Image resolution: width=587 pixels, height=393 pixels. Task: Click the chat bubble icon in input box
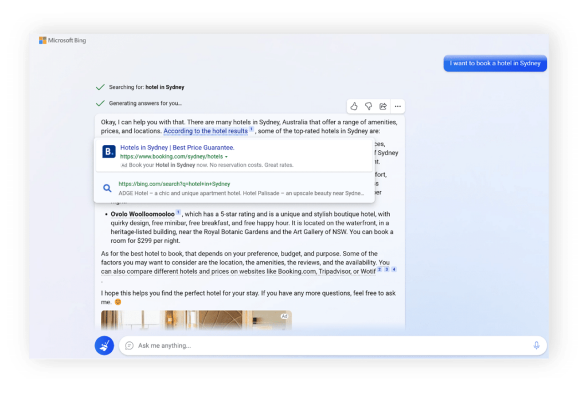coord(130,345)
